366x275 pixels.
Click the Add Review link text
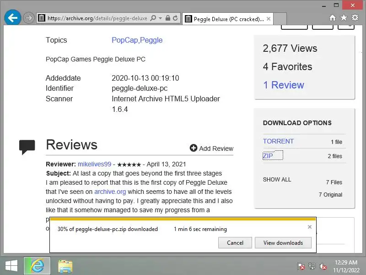tap(216, 148)
